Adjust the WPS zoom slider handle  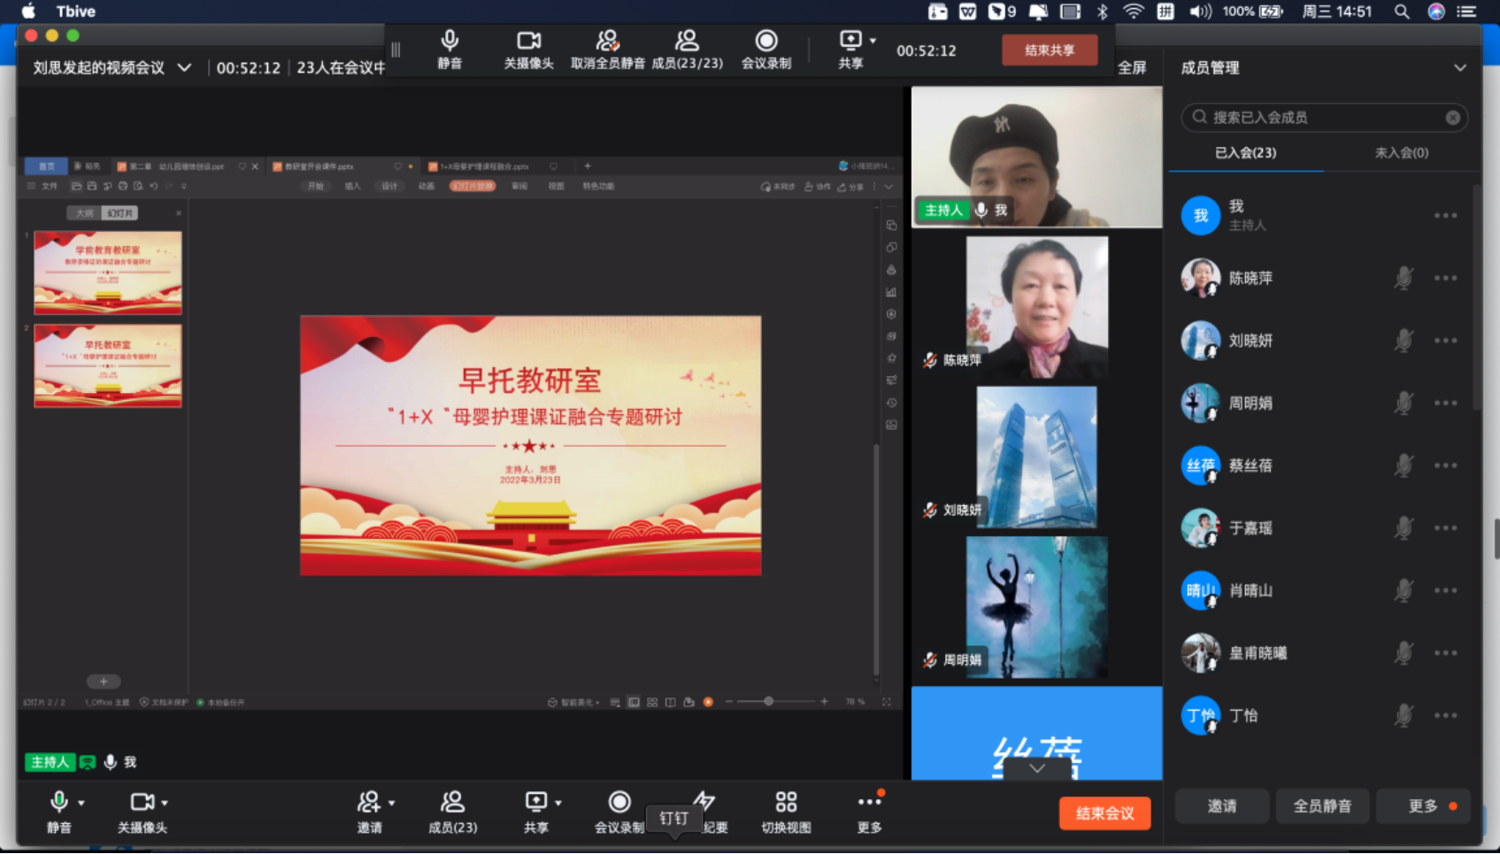[x=768, y=702]
